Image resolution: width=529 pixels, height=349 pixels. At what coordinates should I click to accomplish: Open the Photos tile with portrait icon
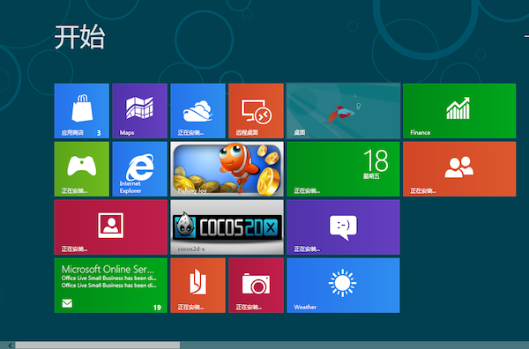point(111,227)
